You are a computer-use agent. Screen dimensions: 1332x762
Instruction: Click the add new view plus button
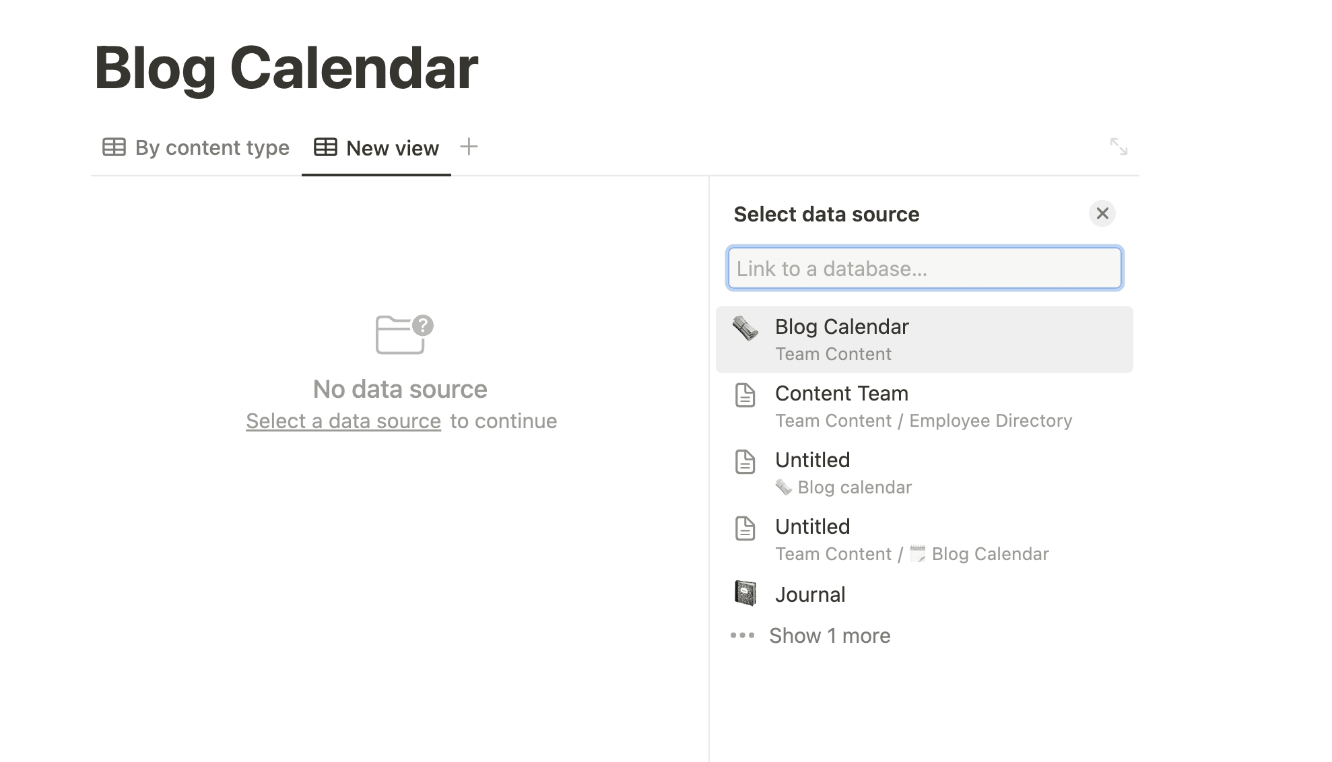point(469,147)
